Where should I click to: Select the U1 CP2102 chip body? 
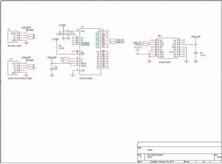[x=90, y=52]
